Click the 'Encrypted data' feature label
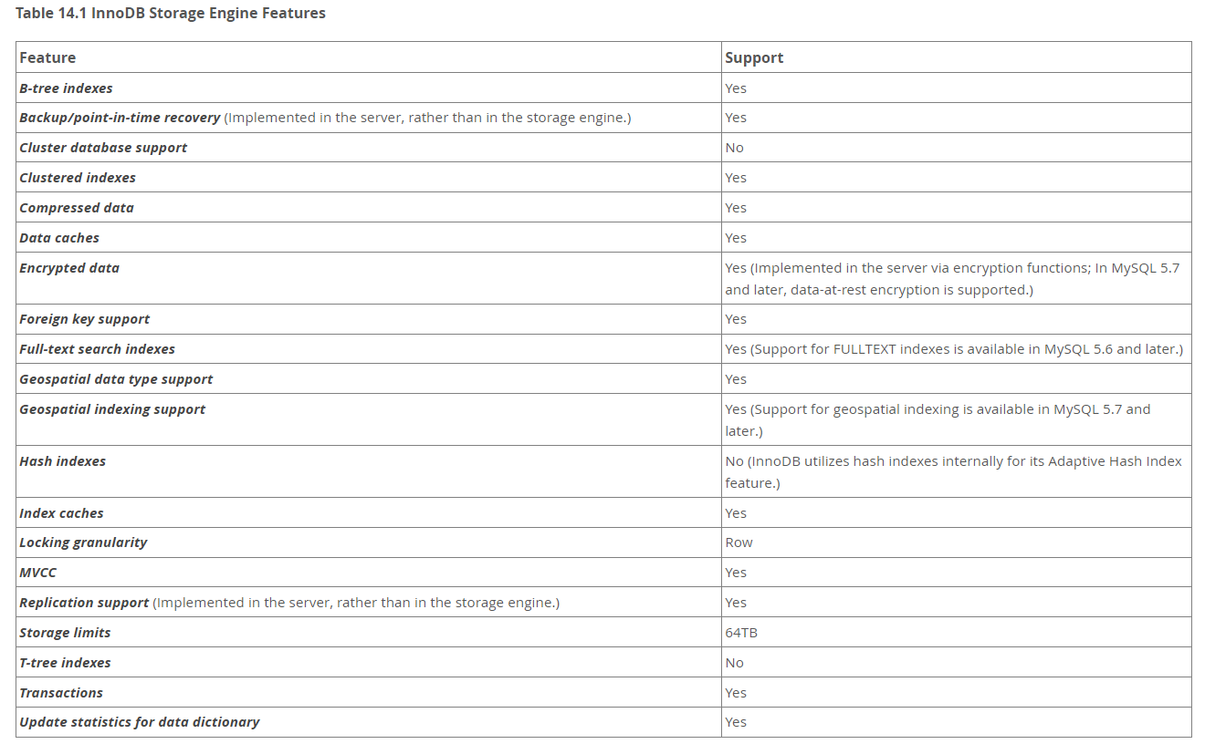This screenshot has width=1205, height=744. pos(69,268)
